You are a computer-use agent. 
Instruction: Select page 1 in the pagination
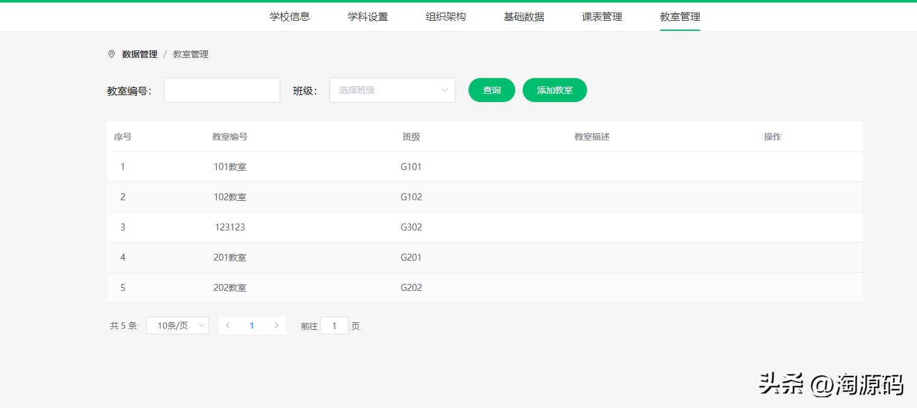252,326
